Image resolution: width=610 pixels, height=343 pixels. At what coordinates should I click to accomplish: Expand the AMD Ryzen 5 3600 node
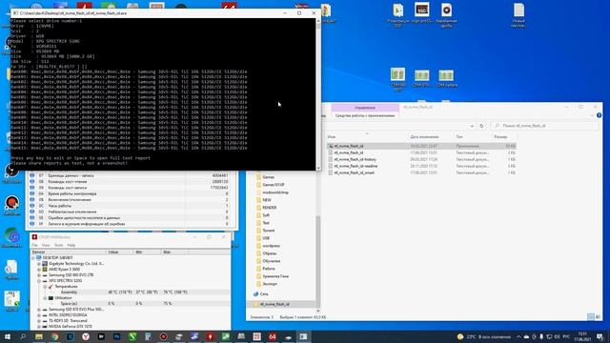pos(39,269)
